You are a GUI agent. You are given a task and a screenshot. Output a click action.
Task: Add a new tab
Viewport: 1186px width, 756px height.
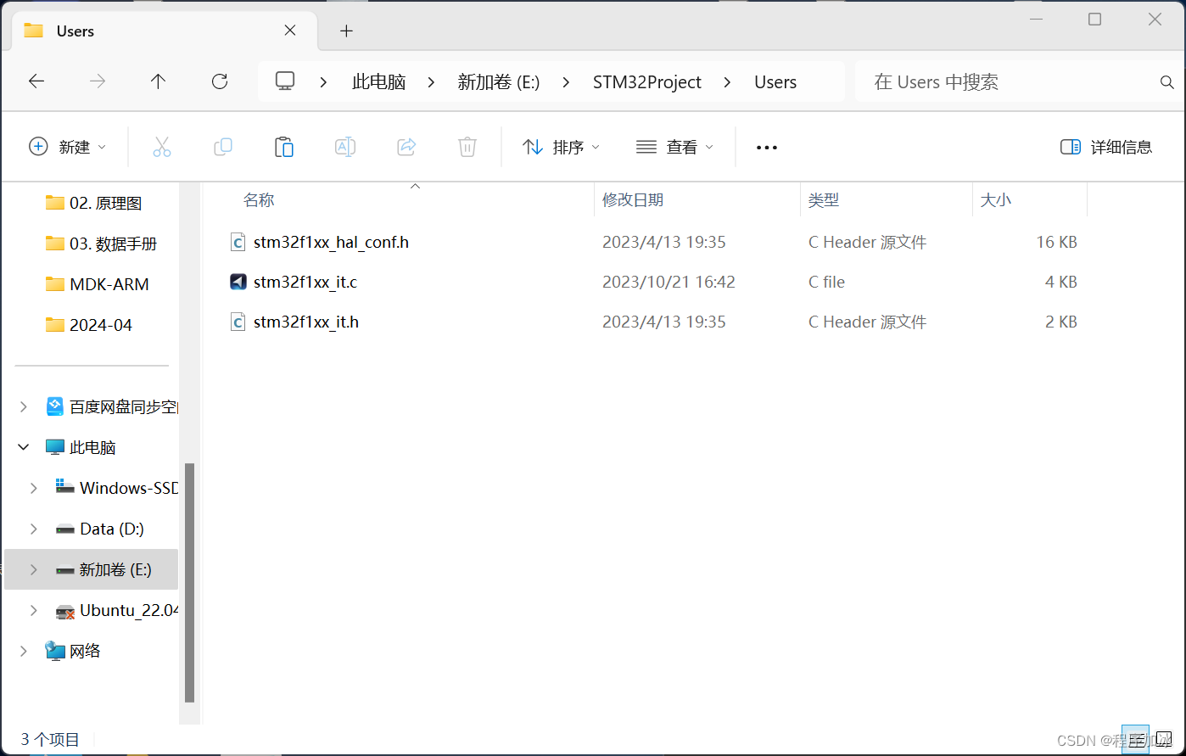point(345,31)
